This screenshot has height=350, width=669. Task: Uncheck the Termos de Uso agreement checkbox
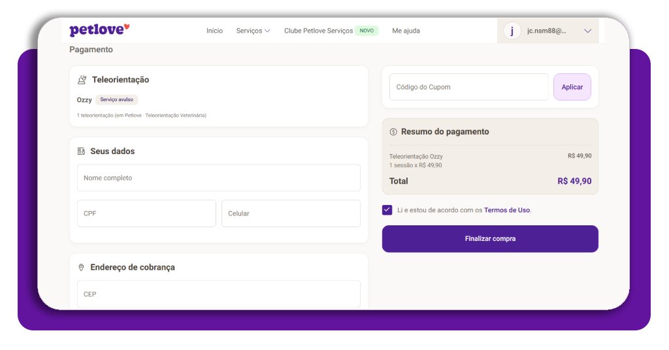pyautogui.click(x=387, y=210)
